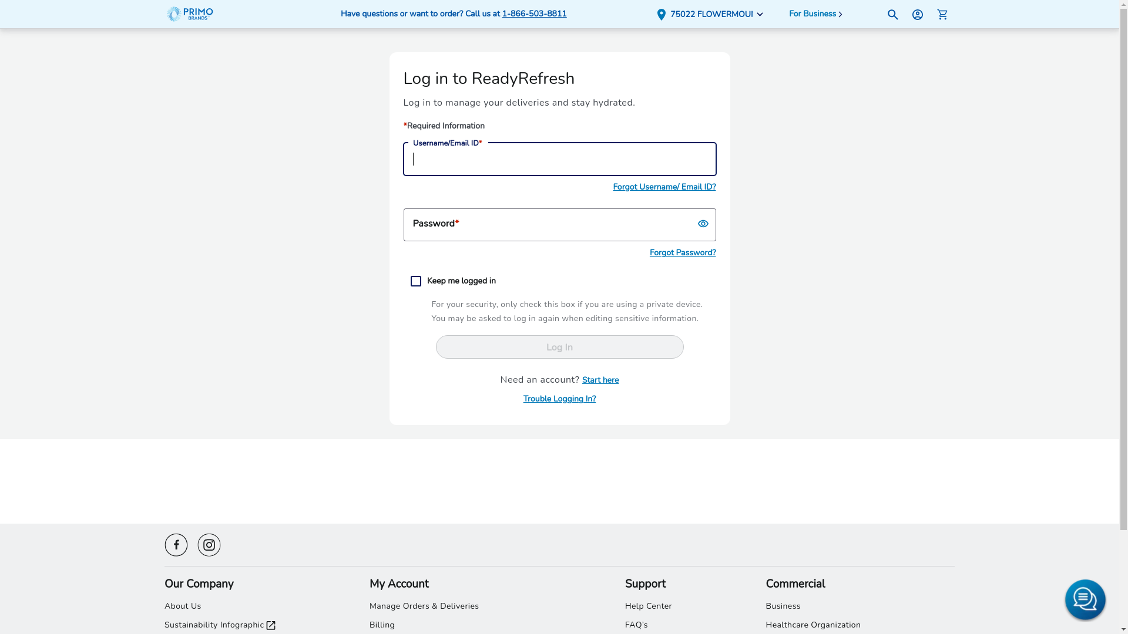Open Sustainability Infographic footer link
This screenshot has width=1128, height=634.
point(220,625)
